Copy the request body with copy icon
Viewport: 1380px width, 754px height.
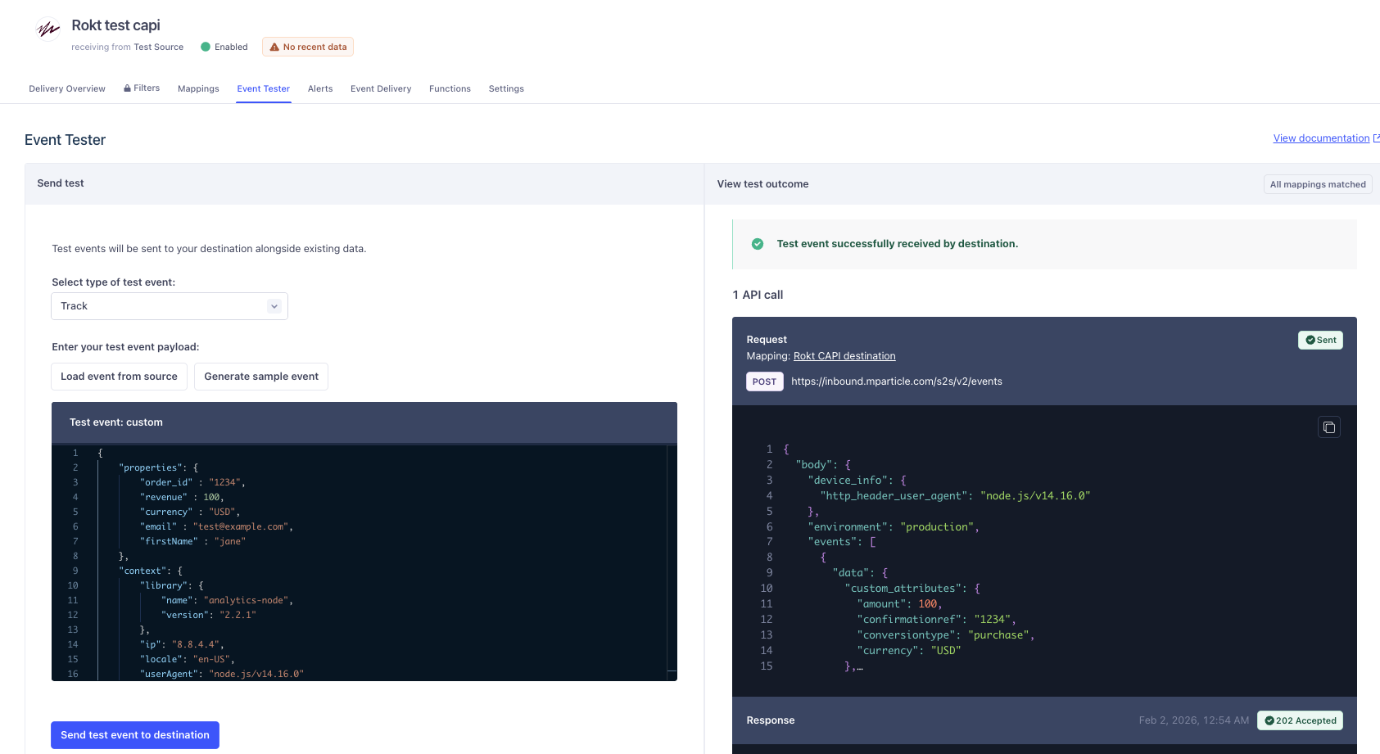coord(1328,427)
